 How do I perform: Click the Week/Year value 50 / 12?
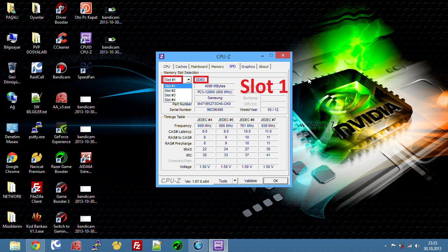click(273, 110)
